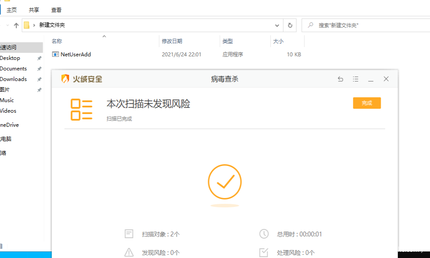Screen dimensions: 430x258
Task: Expand the breadcrumb chevron before 新建文件夹
Action: tap(34, 26)
